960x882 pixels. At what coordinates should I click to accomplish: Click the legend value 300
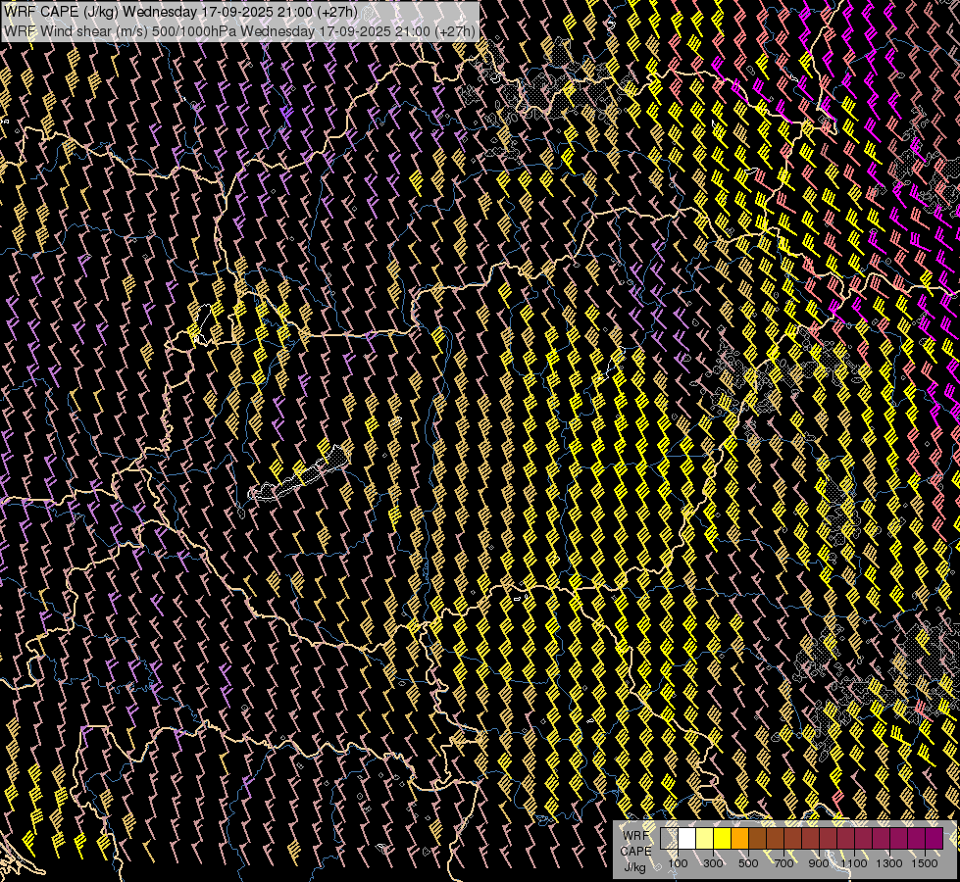click(x=713, y=863)
